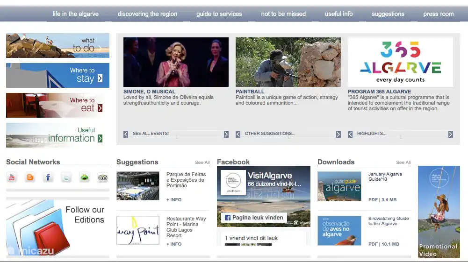The width and height of the screenshot is (468, 262).
Task: Click '+ INFO' for Parque de Feiras
Action: (x=174, y=200)
